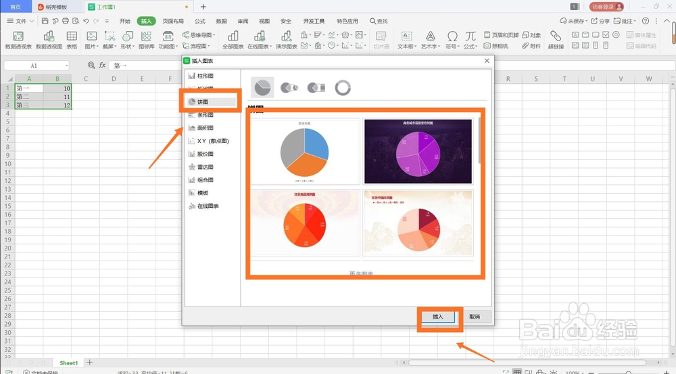The height and width of the screenshot is (374, 676).
Task: Click the 照相机 camera tool
Action: click(496, 46)
